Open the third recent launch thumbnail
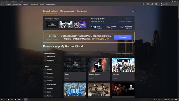The height and width of the screenshot is (101, 179). pyautogui.click(x=80, y=24)
